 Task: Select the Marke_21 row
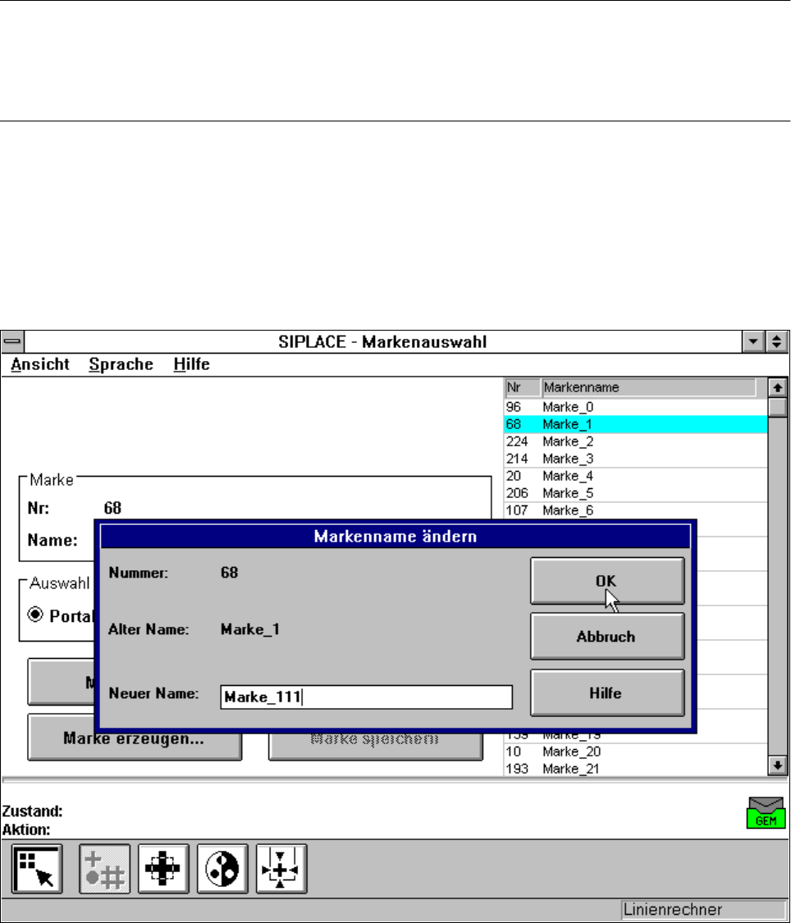click(x=636, y=769)
